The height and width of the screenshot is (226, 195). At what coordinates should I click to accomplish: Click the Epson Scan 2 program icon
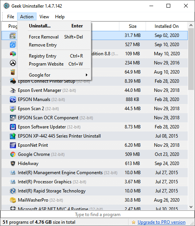tap(13, 109)
